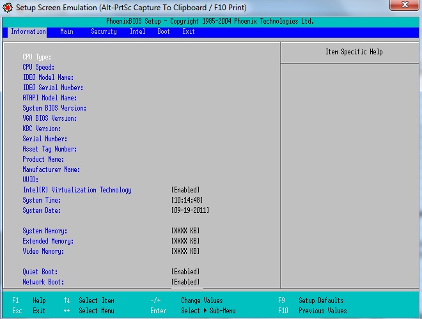This screenshot has height=319, width=422.
Task: Click the System Time label
Action: point(42,200)
